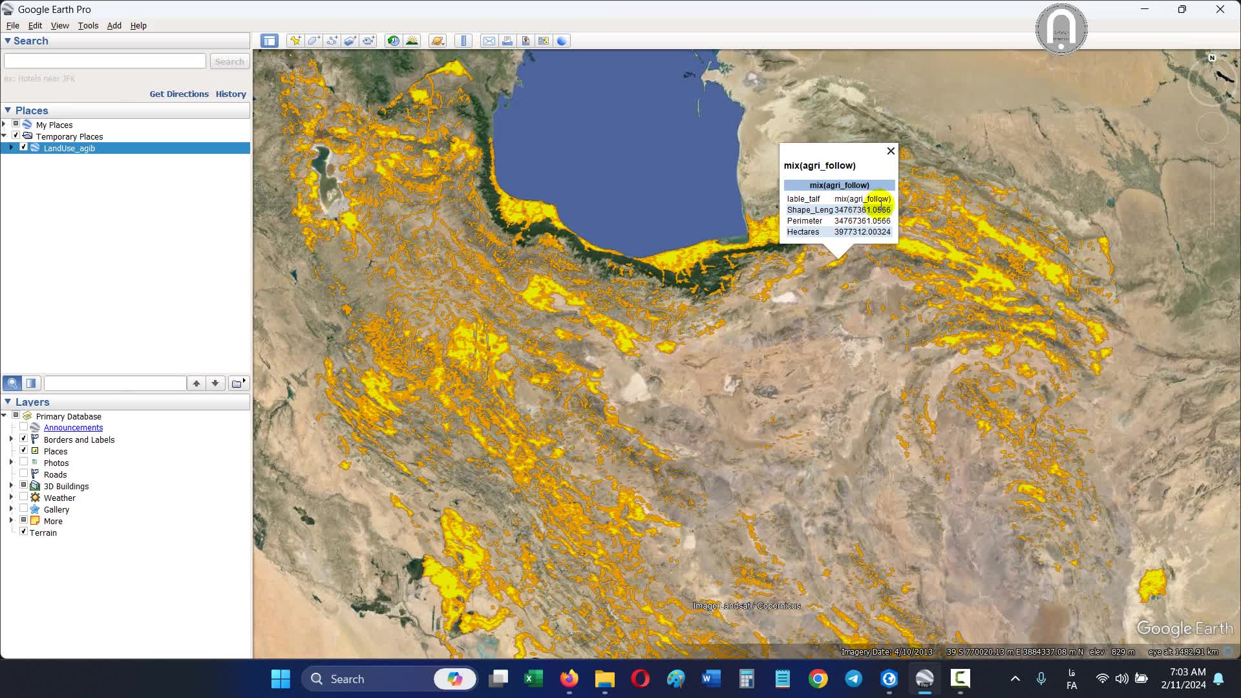Hide the sidebar using toolbar button

click(x=270, y=41)
